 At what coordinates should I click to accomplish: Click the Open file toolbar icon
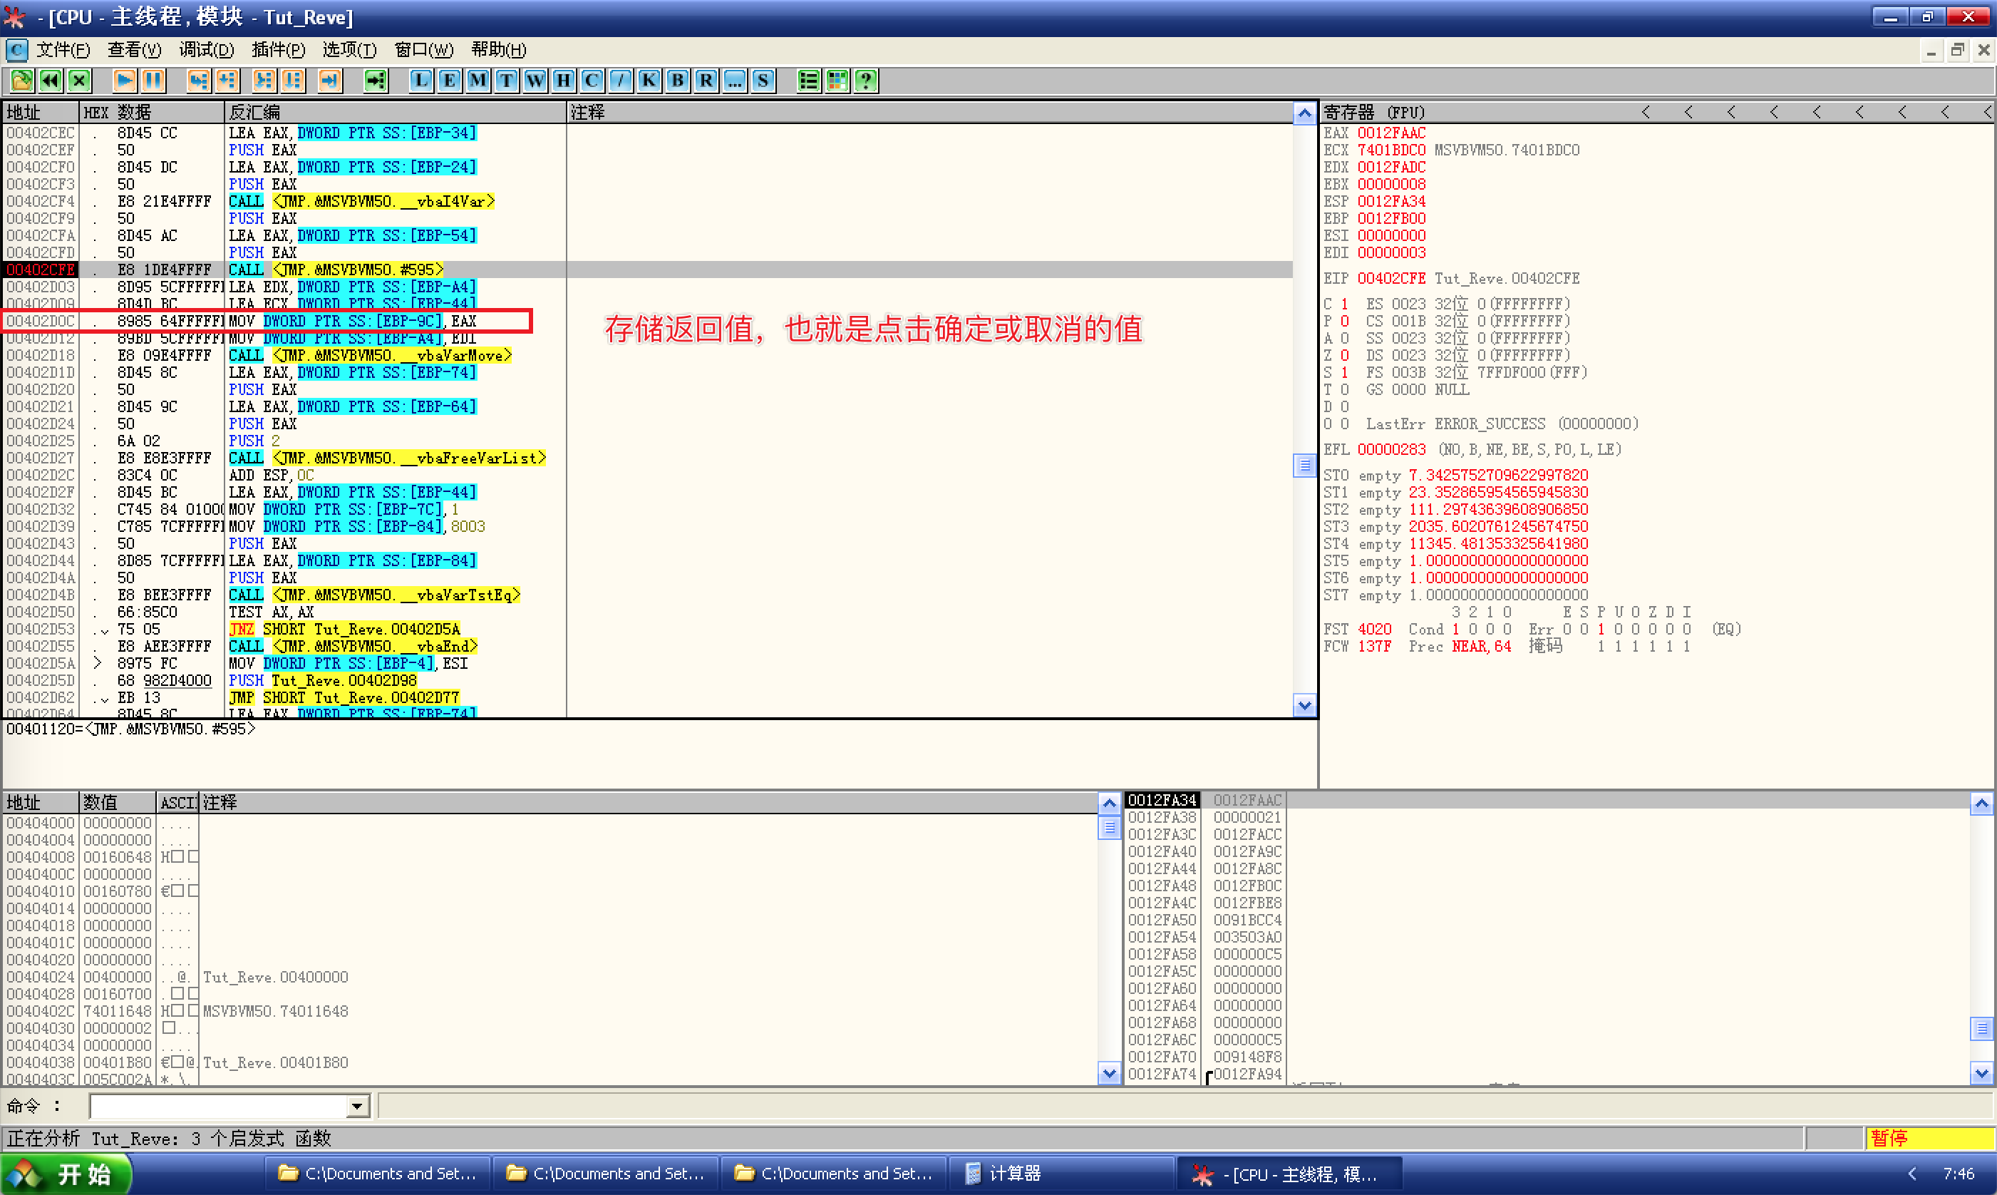click(x=21, y=81)
